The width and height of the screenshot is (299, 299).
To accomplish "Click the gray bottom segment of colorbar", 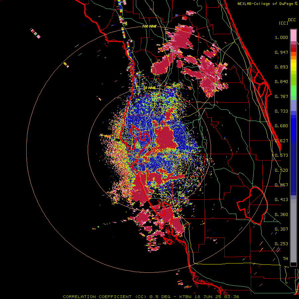I will click(293, 231).
